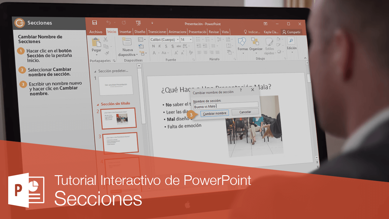The width and height of the screenshot is (389, 219).
Task: Switch to the Transiciones tab
Action: click(157, 32)
